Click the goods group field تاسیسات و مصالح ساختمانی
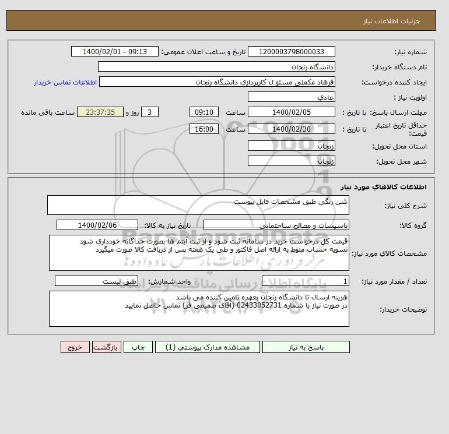Image resolution: width=449 pixels, height=434 pixels. pos(276,225)
